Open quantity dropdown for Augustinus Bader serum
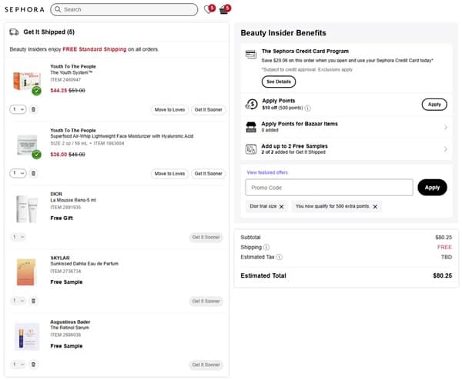 pos(18,365)
